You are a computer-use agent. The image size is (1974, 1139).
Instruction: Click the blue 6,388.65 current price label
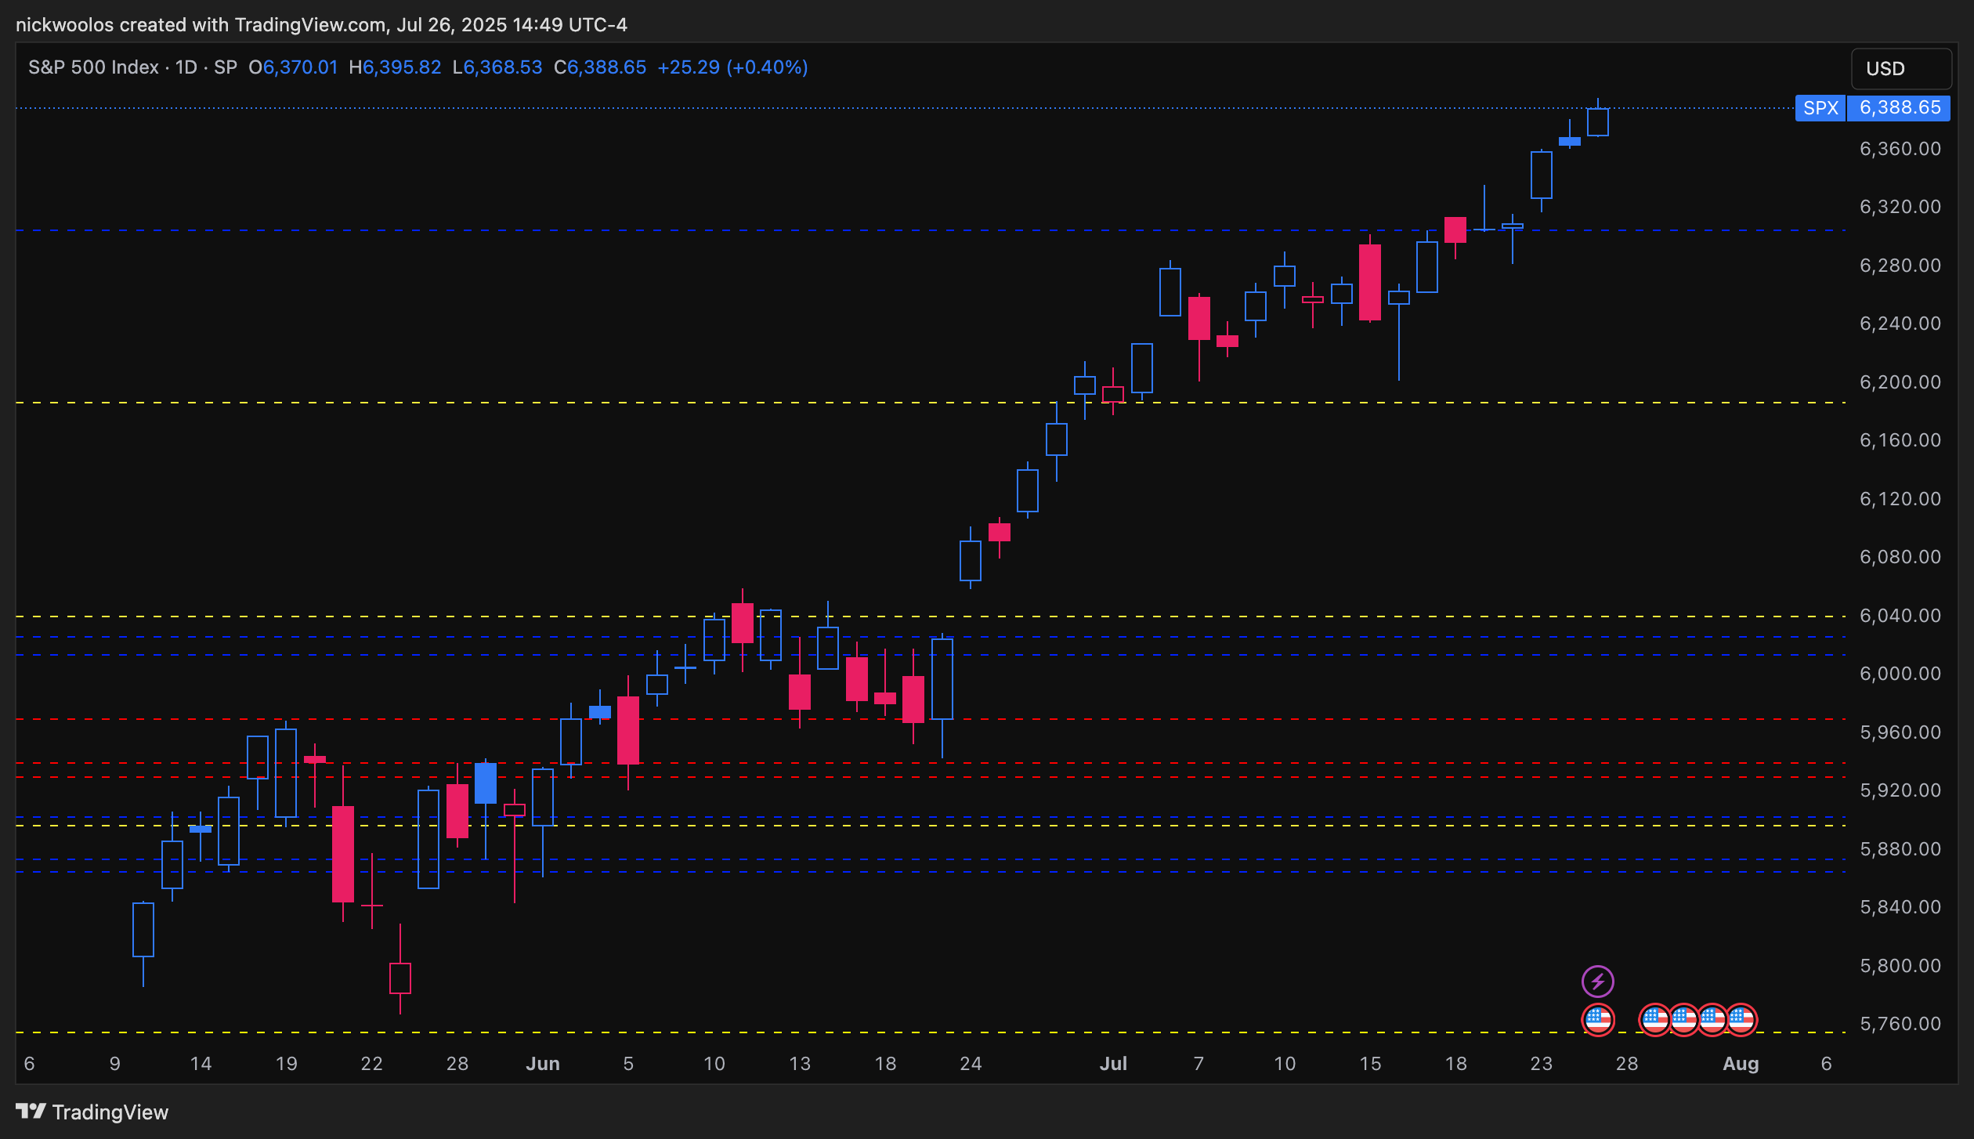(x=1899, y=108)
